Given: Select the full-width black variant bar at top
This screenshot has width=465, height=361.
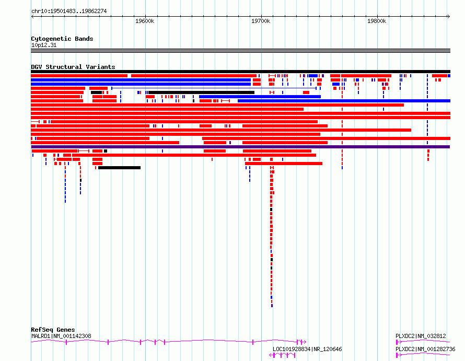Looking at the screenshot, I should coord(240,72).
